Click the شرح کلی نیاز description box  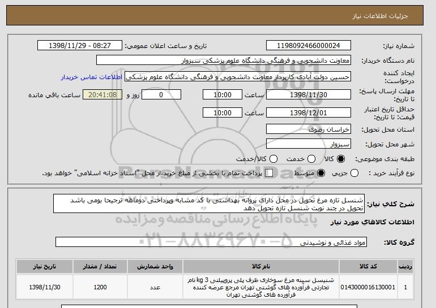click(209, 203)
